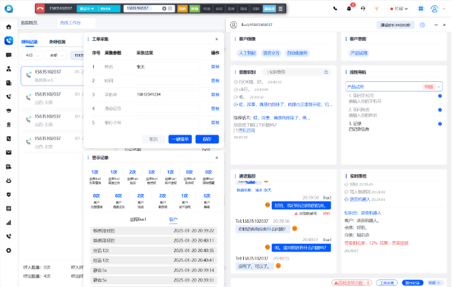Toggle step 1 radio in 流程导航
This screenshot has width=452, height=287.
(440, 96)
